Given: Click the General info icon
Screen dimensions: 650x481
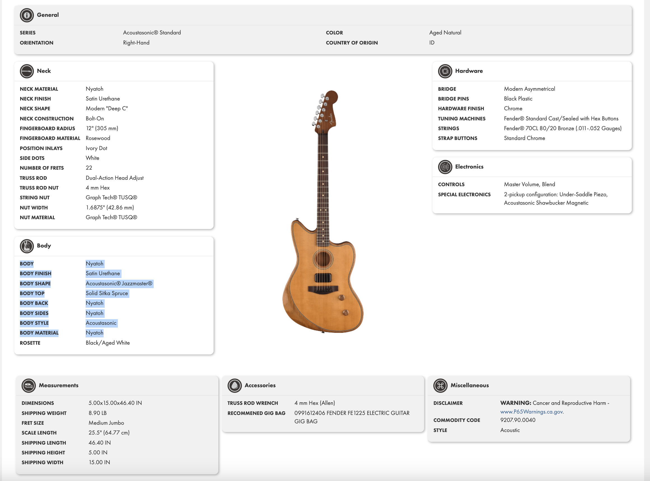Looking at the screenshot, I should tap(27, 15).
